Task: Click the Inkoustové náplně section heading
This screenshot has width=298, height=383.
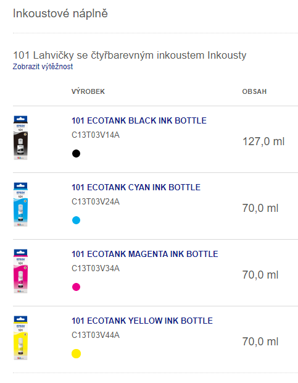Action: tap(60, 14)
